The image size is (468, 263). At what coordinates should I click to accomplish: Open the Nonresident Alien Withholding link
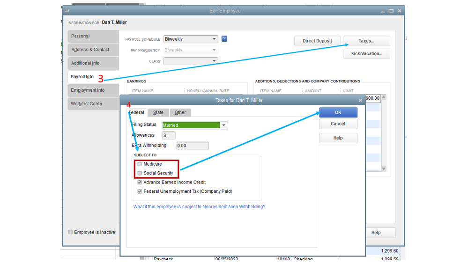tap(200, 207)
